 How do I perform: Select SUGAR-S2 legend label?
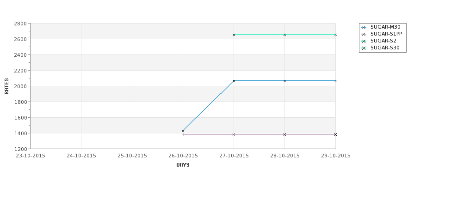[383, 41]
